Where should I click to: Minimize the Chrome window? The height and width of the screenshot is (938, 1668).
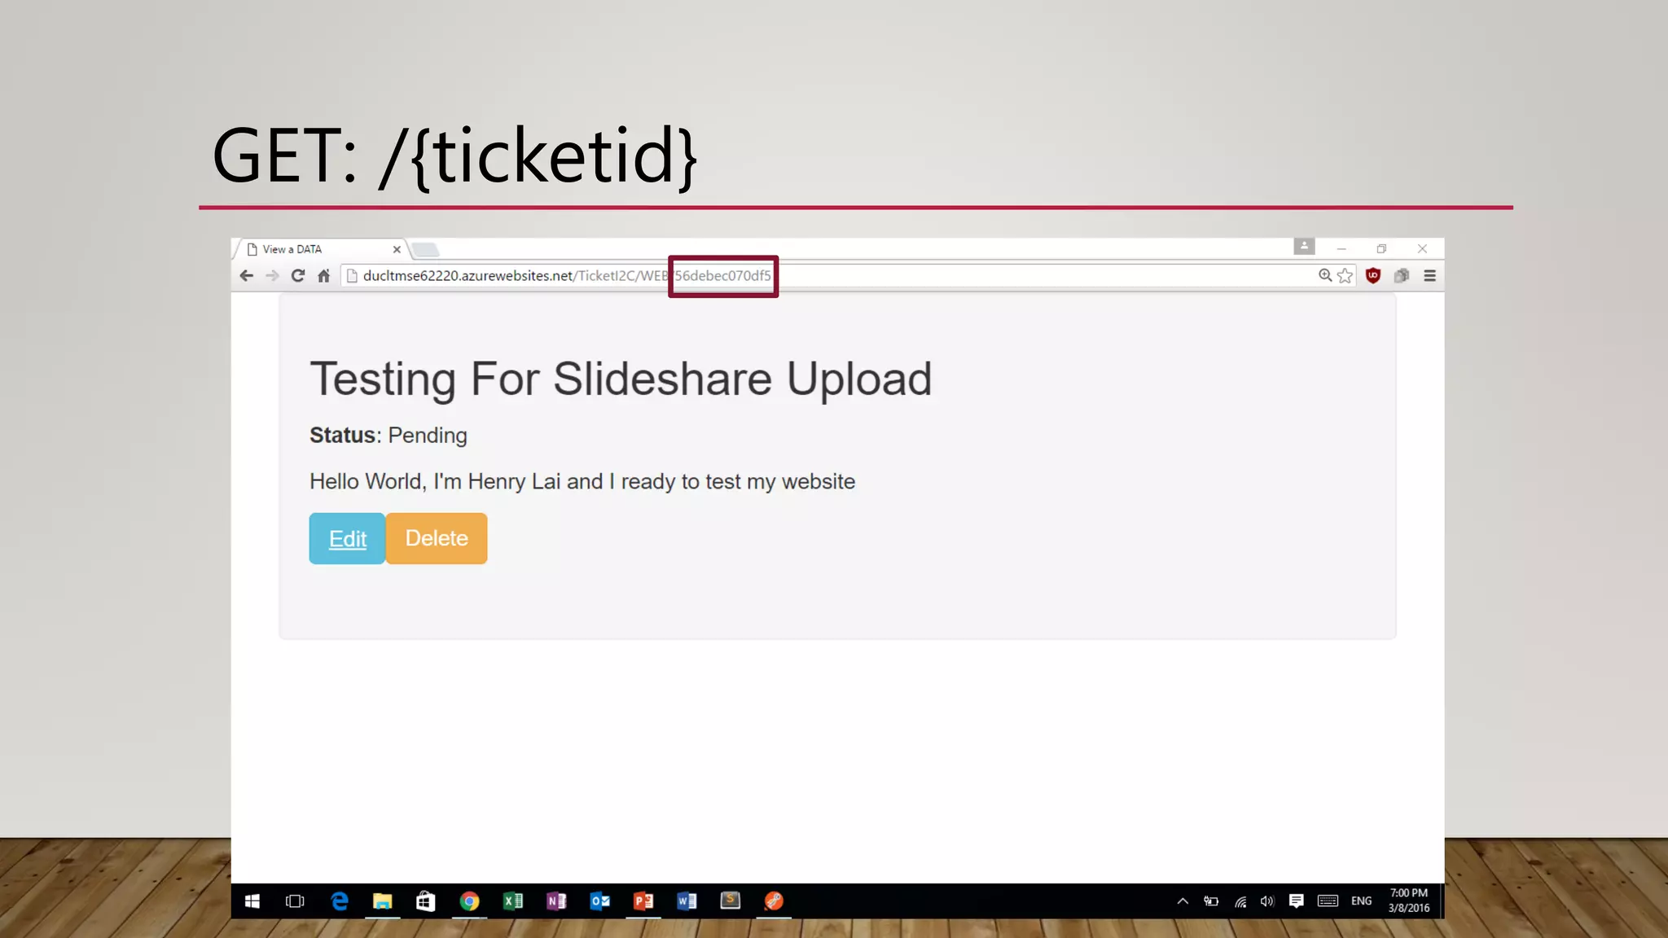coord(1341,248)
